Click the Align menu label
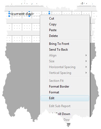Screen dimensions: 101x129 click(53, 55)
